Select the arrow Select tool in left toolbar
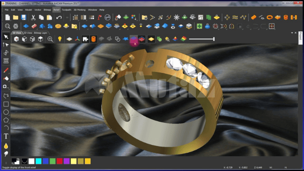Viewport: 304px width, 171px height. (6, 37)
